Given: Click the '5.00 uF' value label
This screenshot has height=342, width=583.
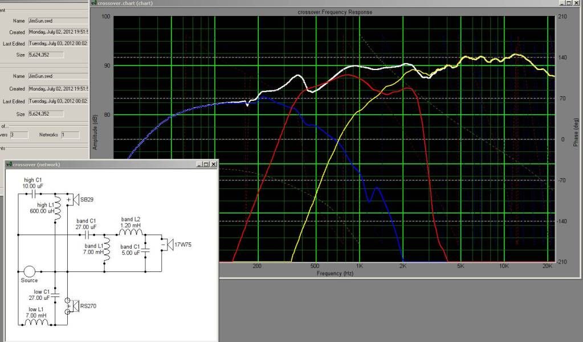Looking at the screenshot, I should tap(131, 253).
